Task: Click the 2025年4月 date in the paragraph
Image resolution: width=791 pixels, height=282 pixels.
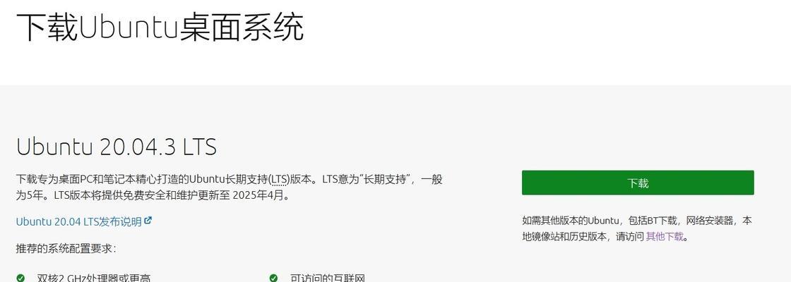Action: coord(258,195)
